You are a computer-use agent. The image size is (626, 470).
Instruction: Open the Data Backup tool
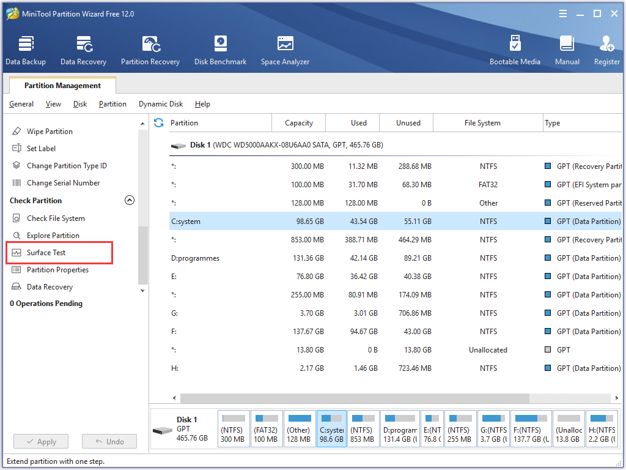coord(26,50)
